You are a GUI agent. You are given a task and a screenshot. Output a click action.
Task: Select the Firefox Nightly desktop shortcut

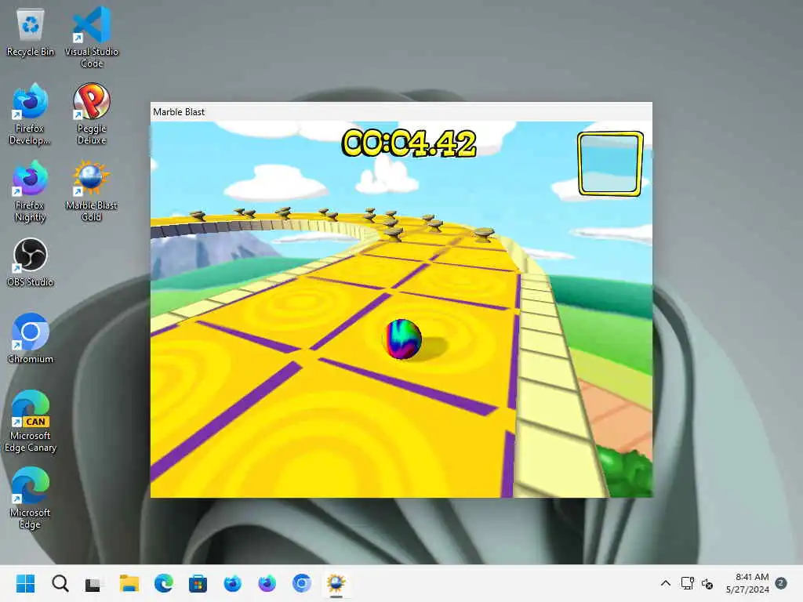point(31,190)
